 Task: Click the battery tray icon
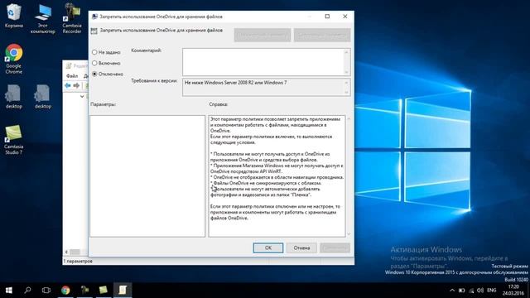click(462, 291)
